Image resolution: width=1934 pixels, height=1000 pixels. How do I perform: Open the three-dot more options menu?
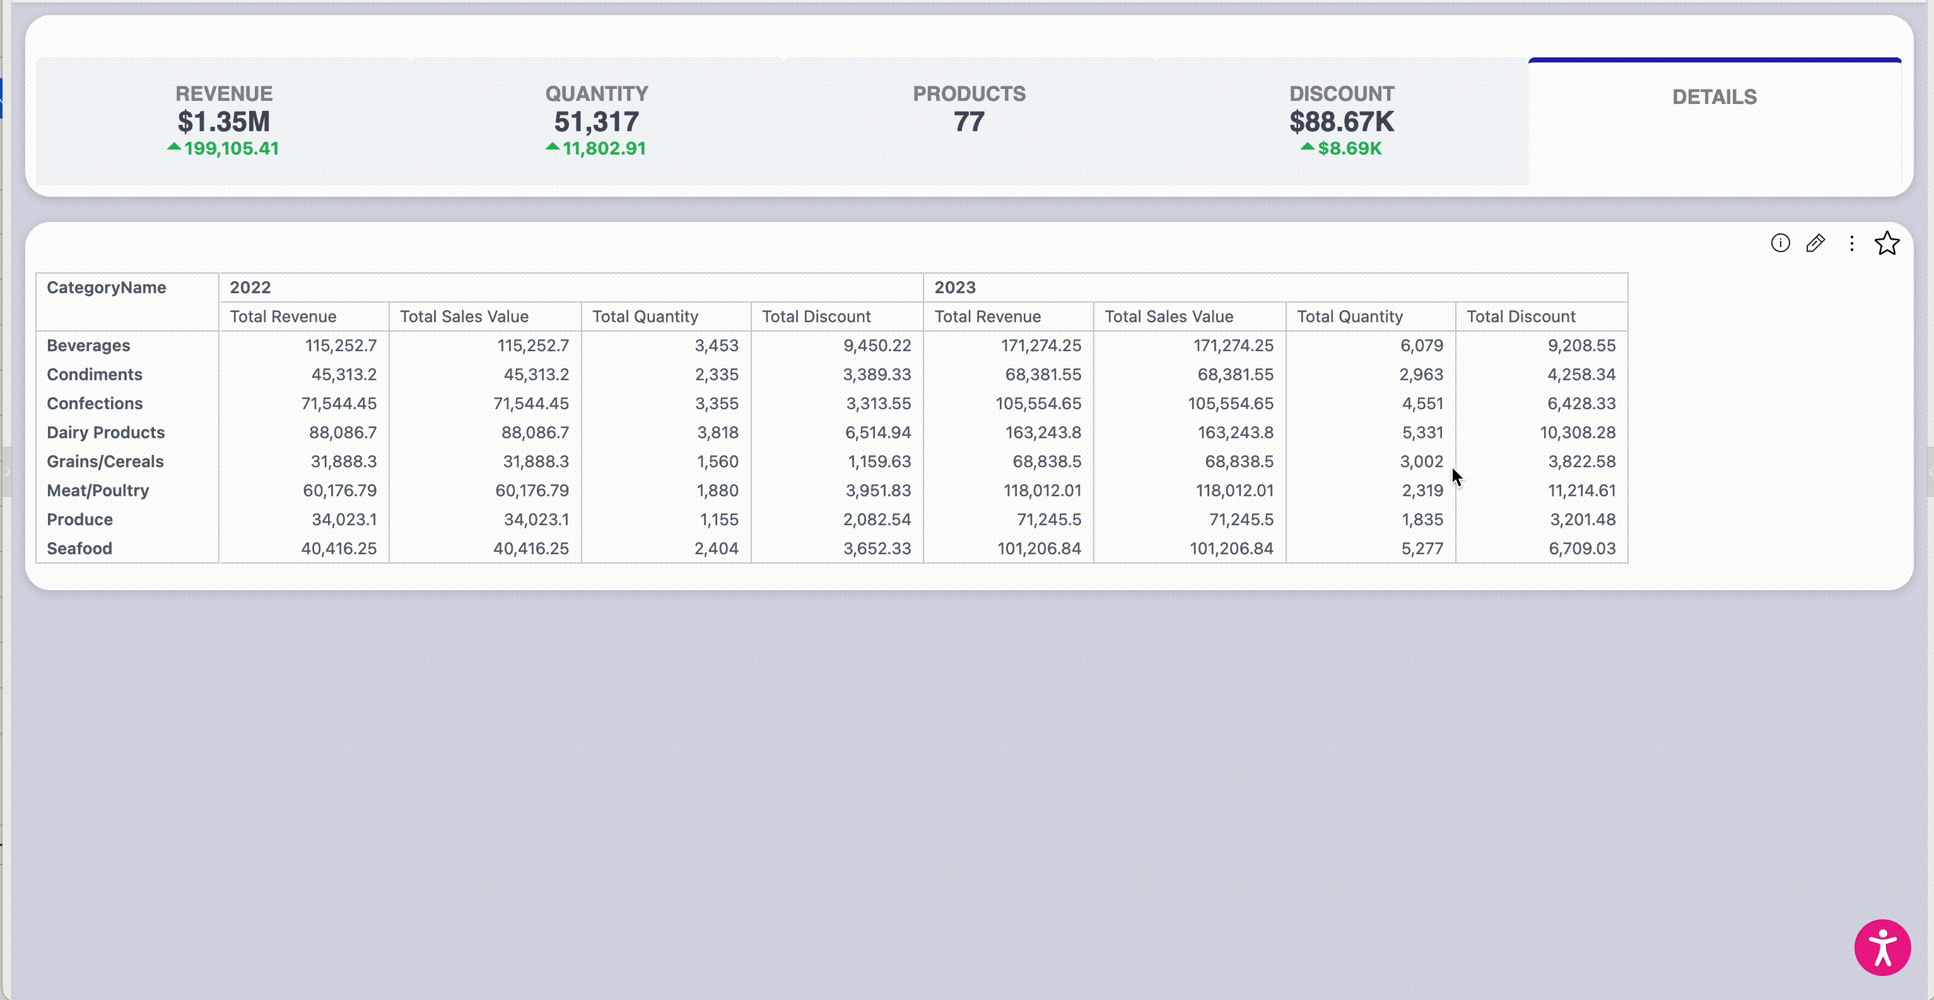[x=1851, y=243]
